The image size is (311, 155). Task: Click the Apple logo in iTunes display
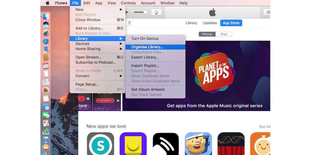point(212,12)
